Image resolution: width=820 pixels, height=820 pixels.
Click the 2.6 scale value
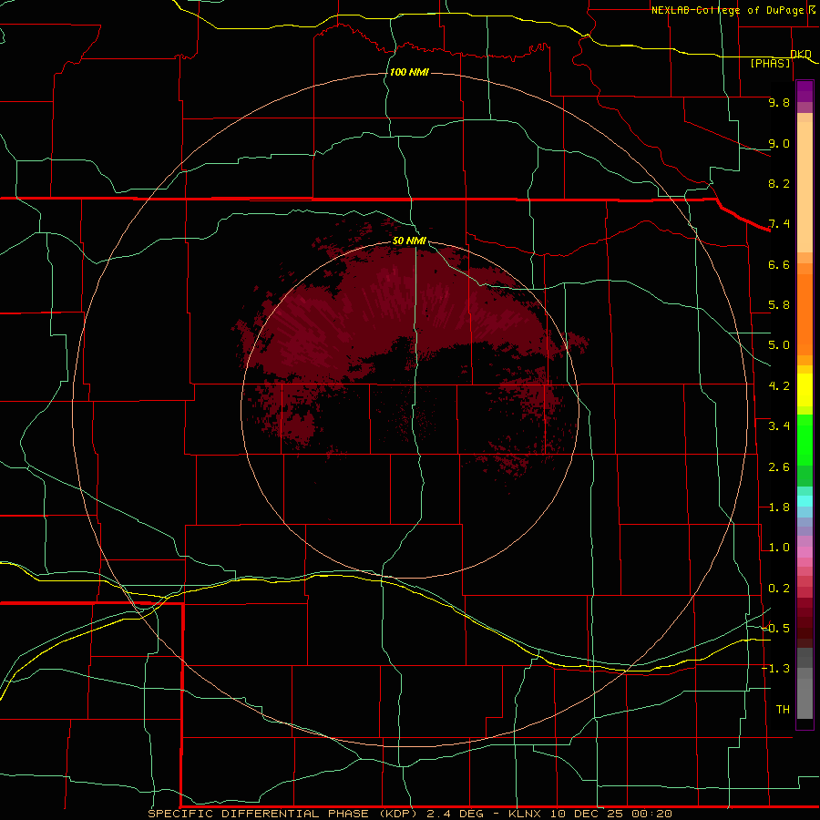tap(779, 467)
